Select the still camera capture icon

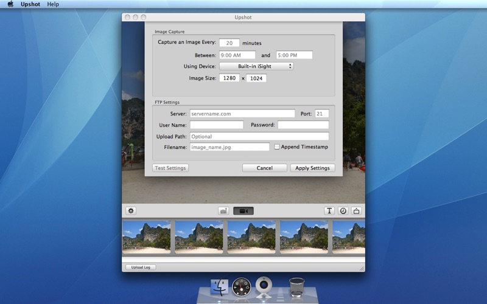click(223, 211)
